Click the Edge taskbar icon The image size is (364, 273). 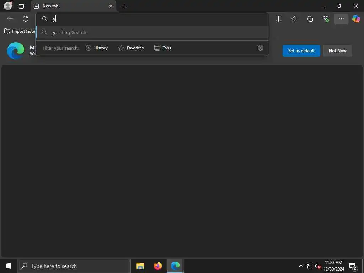click(175, 266)
